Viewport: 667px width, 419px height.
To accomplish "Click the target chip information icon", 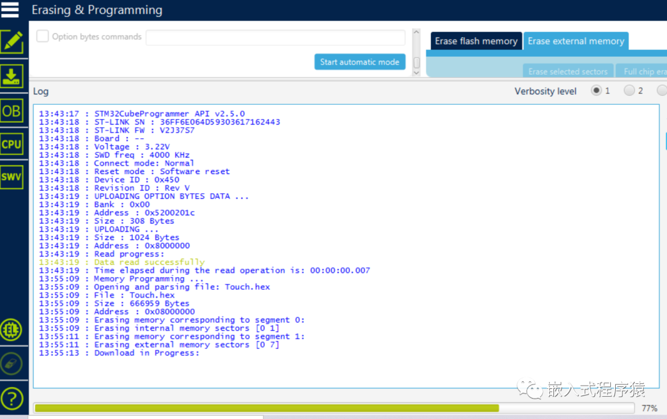I will pos(12,330).
